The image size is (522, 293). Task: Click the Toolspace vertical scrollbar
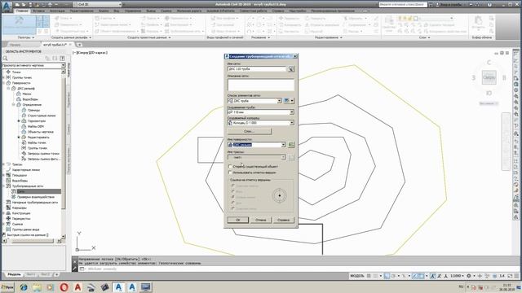[64, 153]
